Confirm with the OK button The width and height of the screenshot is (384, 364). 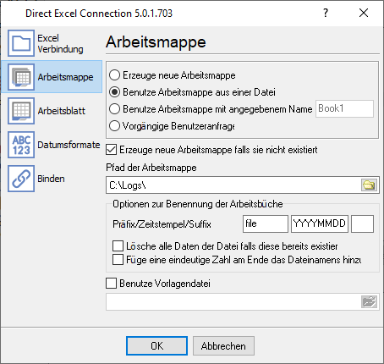click(x=156, y=345)
